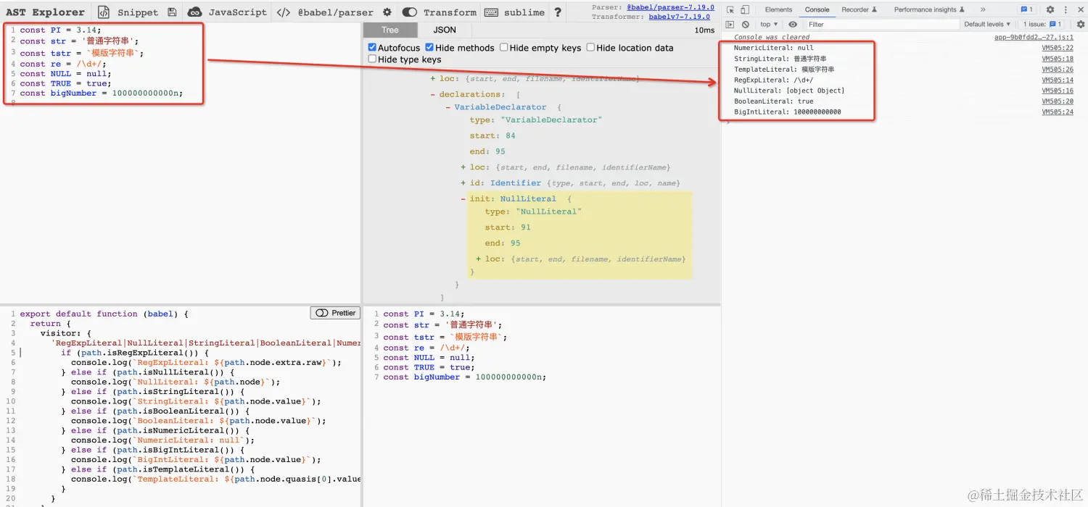Collapse the declarations node
This screenshot has height=507, width=1088.
coord(433,94)
